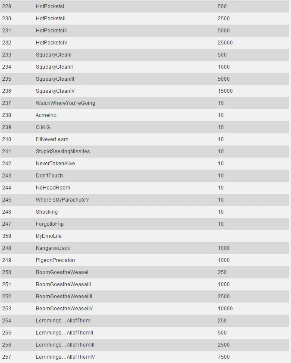Click the 25000 value for HotPocketsIV
291x363 pixels.
coord(225,43)
